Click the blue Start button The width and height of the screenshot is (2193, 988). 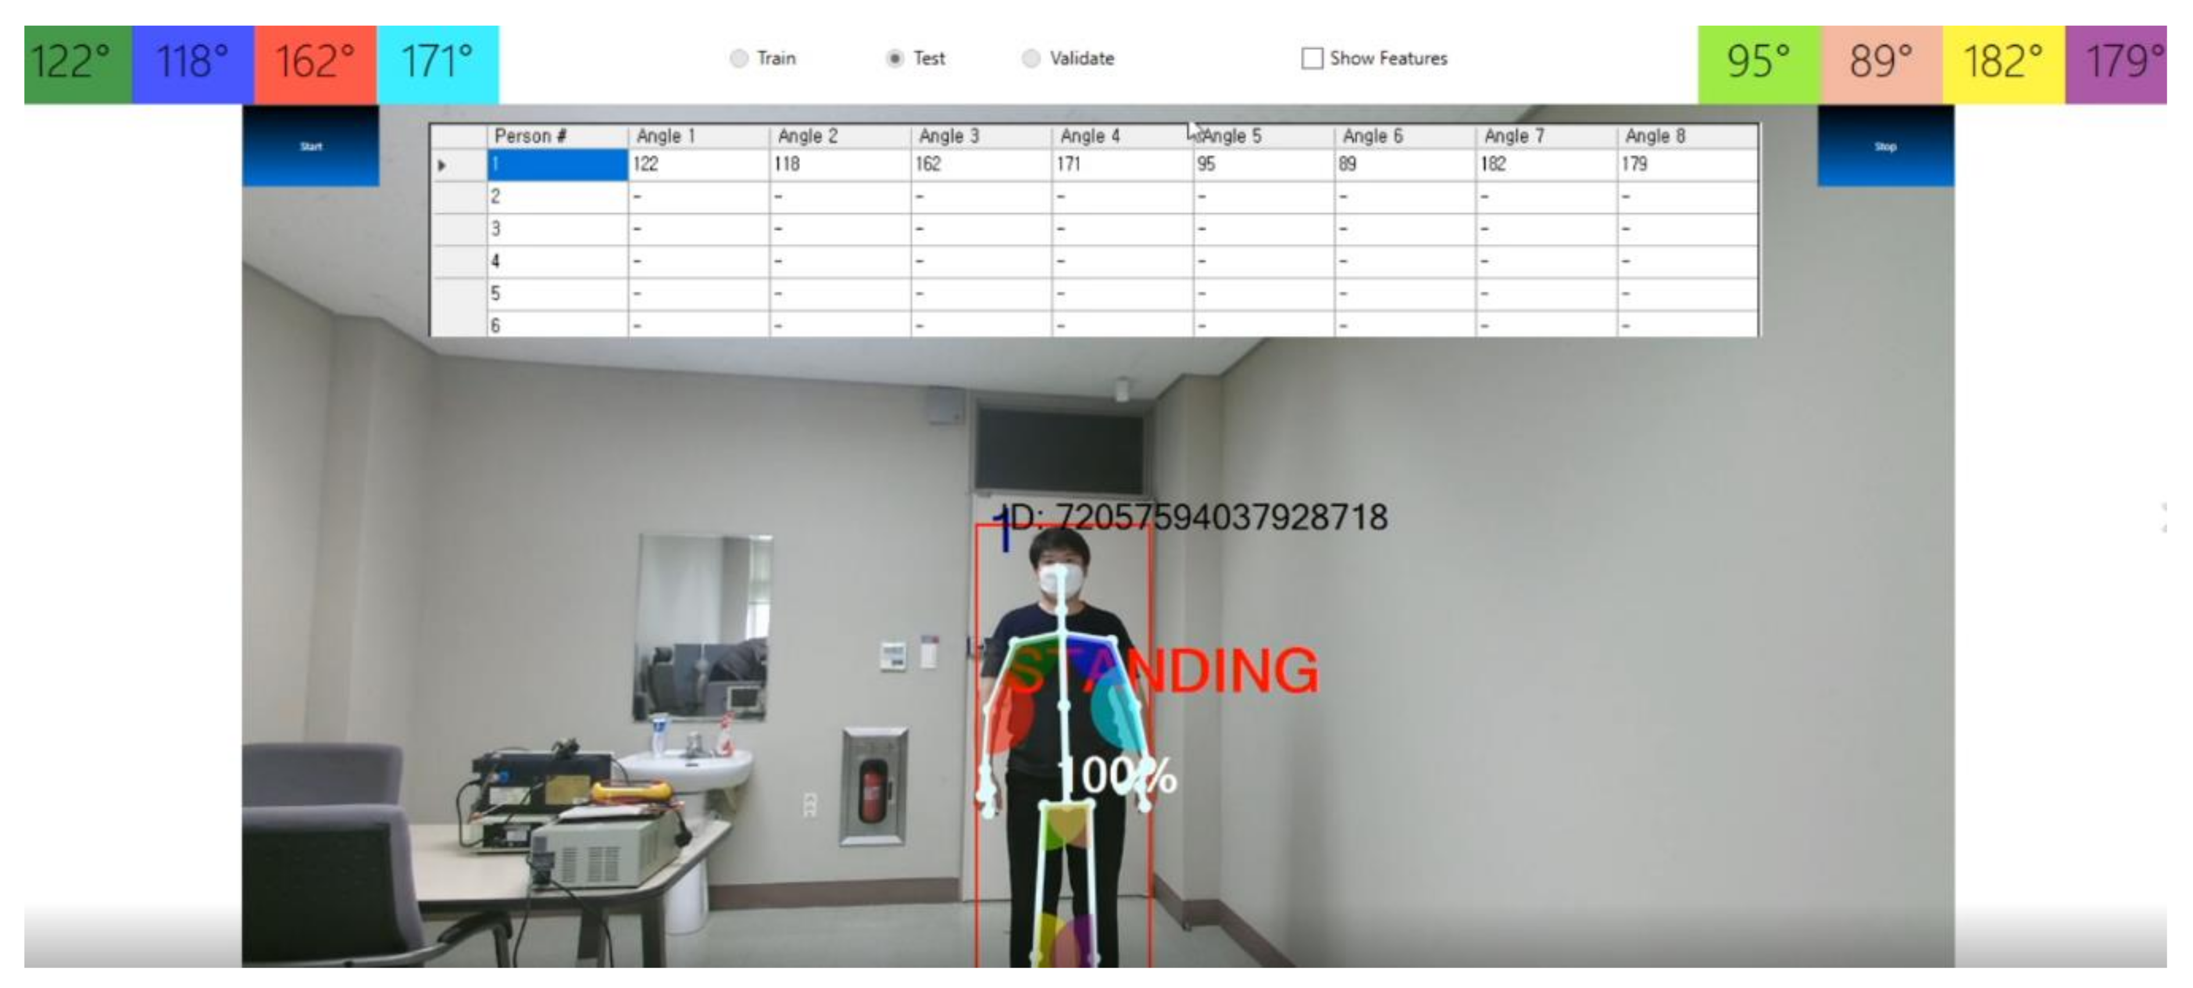[310, 145]
